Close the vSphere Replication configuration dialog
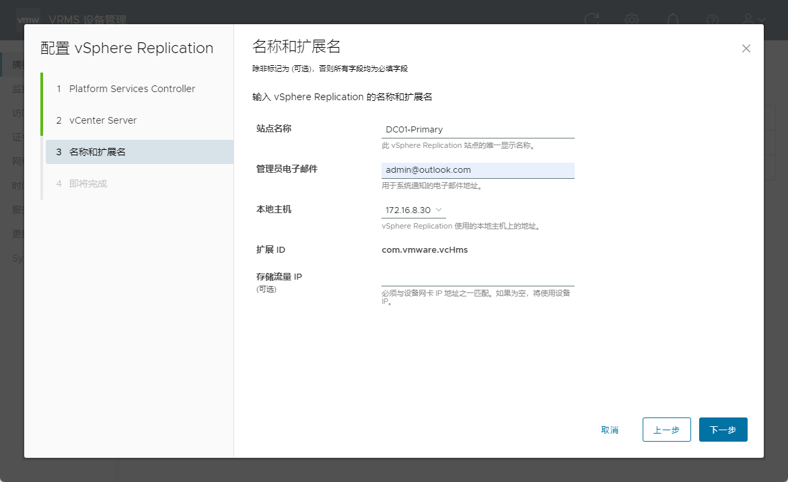Screen dimensions: 788x482 (x=746, y=48)
